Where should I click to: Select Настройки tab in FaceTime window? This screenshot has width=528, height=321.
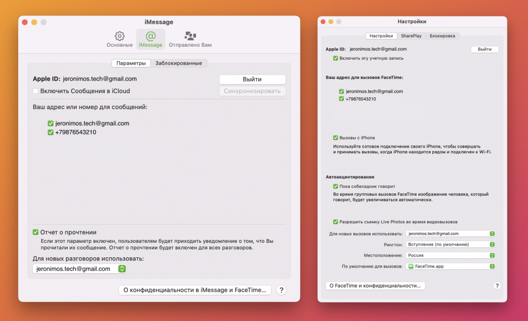pos(381,36)
